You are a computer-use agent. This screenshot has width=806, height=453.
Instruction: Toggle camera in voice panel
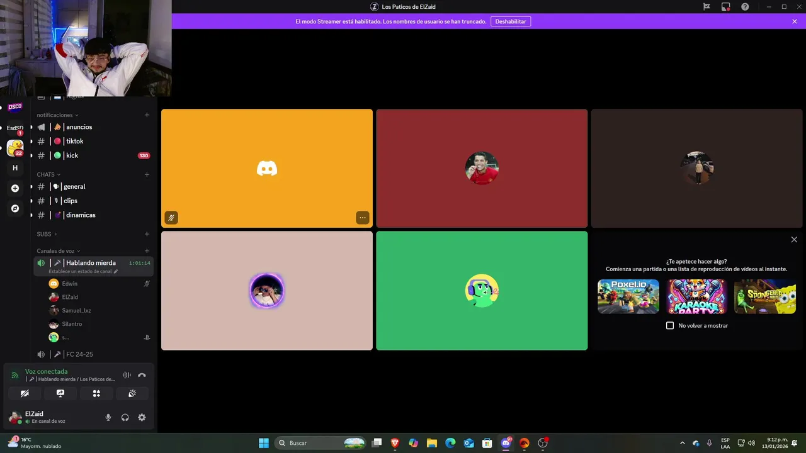click(x=25, y=393)
